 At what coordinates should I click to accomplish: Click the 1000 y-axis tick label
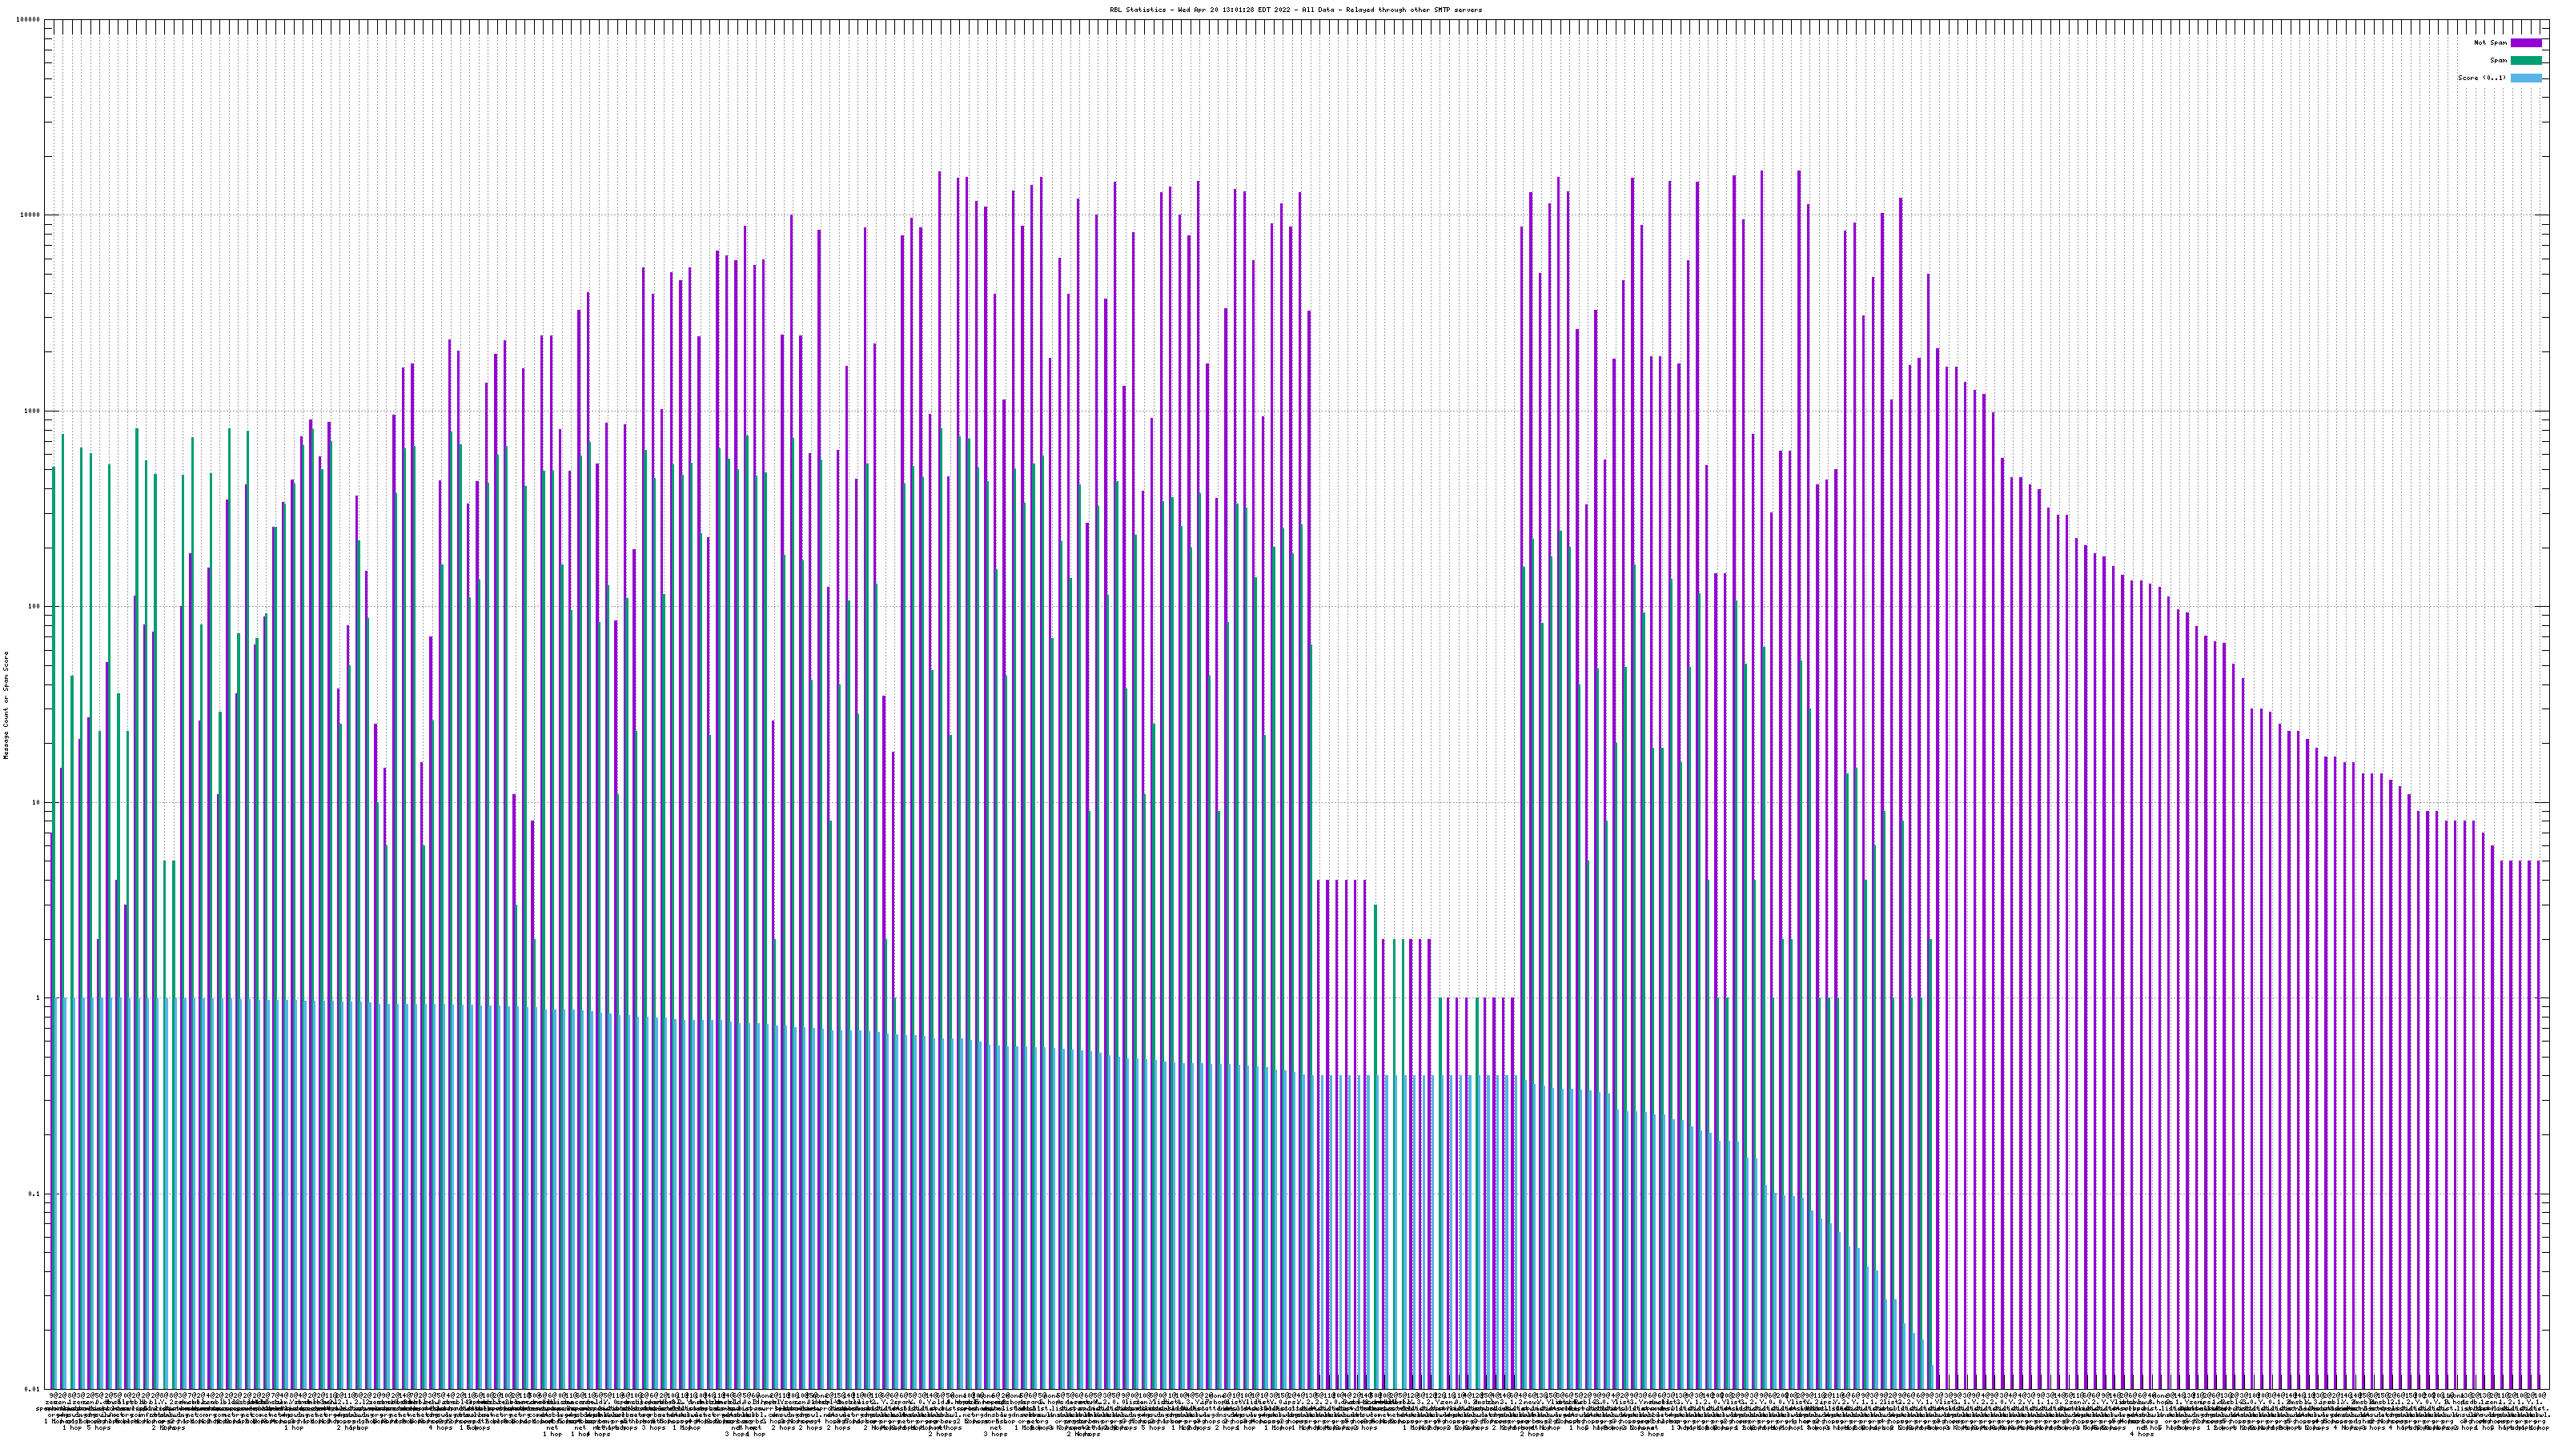tap(33, 411)
